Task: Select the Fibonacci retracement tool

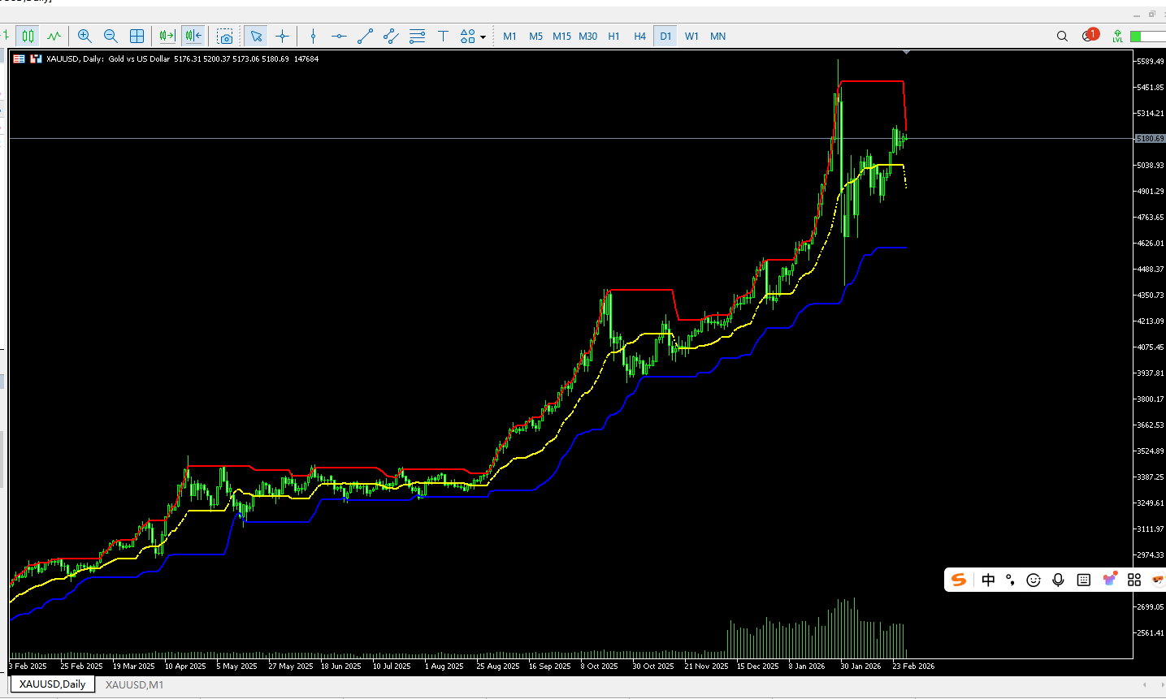Action: (x=417, y=36)
